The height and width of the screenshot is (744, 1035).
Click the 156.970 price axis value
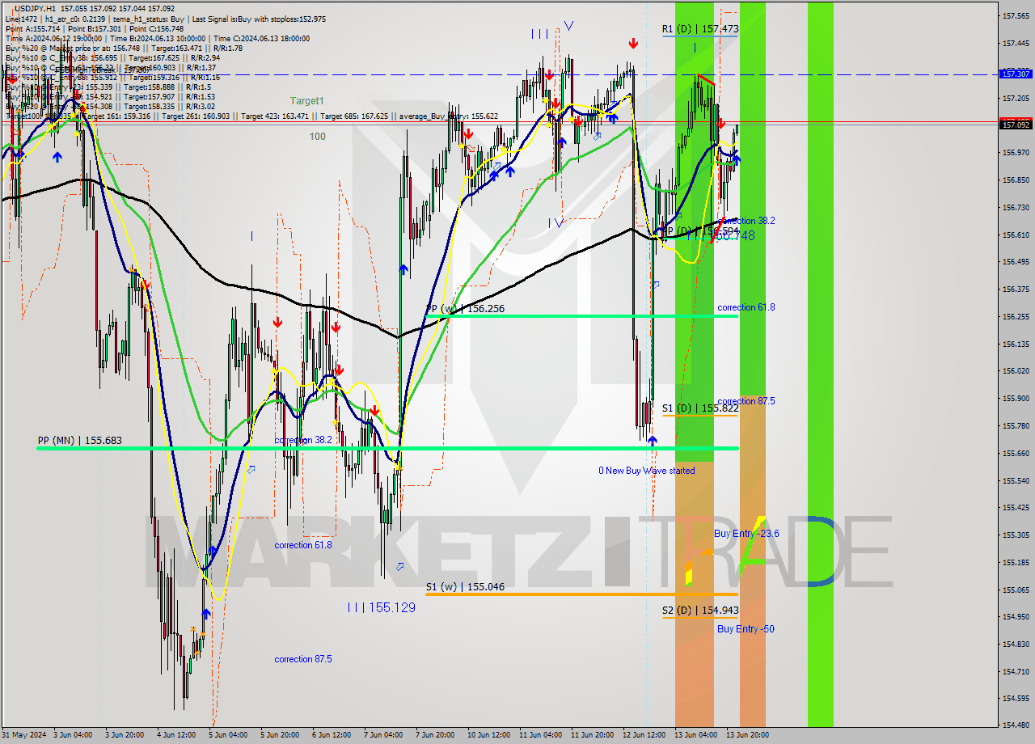tap(1016, 152)
